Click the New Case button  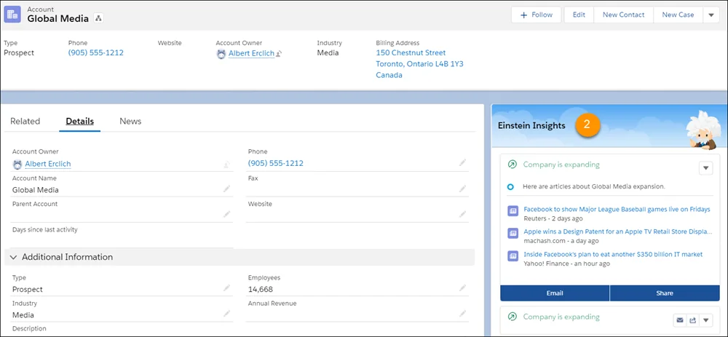[x=678, y=15]
